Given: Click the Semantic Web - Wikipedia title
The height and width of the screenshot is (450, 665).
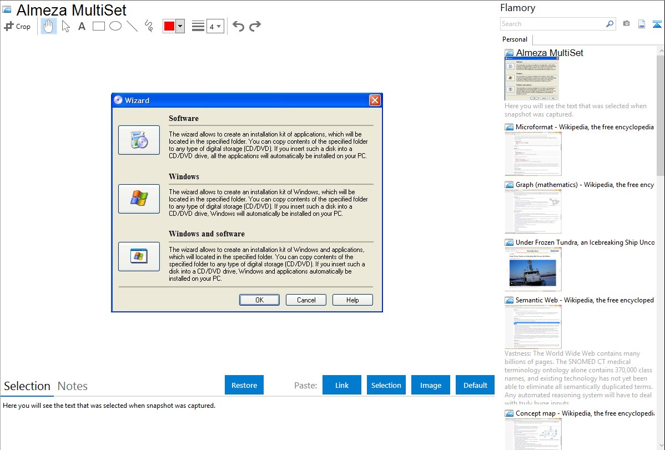Looking at the screenshot, I should coord(585,300).
